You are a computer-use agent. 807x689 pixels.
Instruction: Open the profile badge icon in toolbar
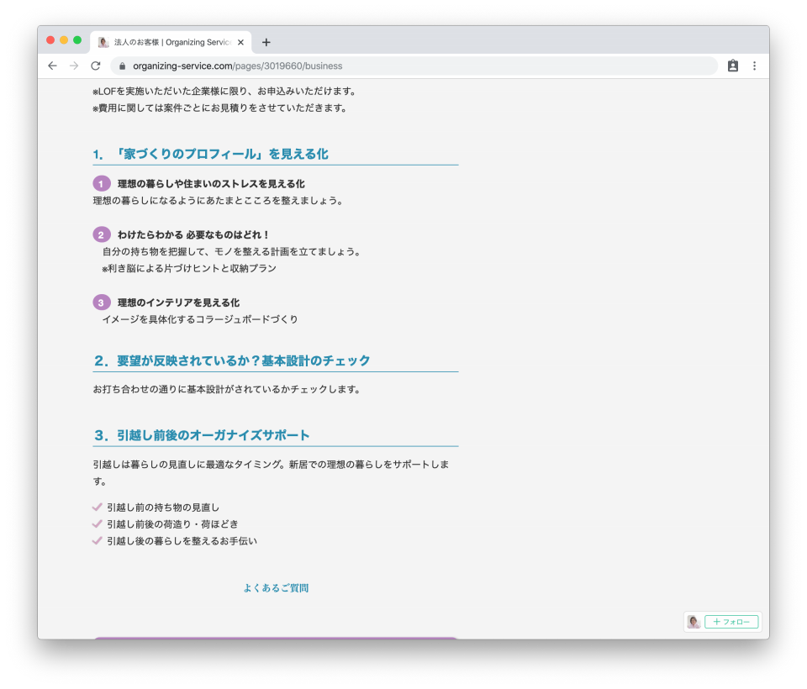tap(733, 66)
